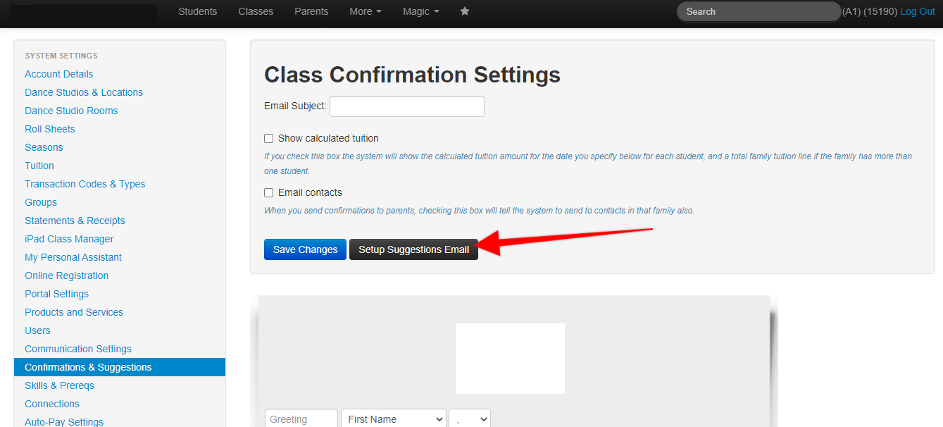Open Parents in the top navigation
The width and height of the screenshot is (943, 427).
311,11
